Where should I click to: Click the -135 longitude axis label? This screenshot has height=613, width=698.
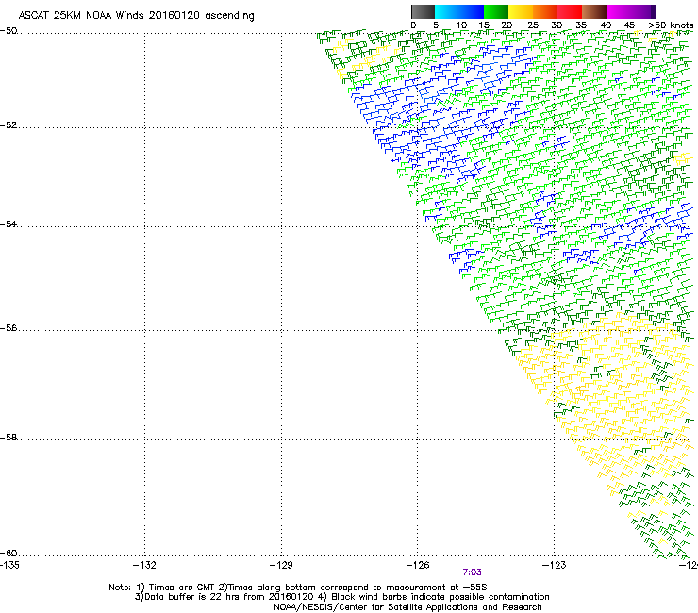pyautogui.click(x=9, y=565)
